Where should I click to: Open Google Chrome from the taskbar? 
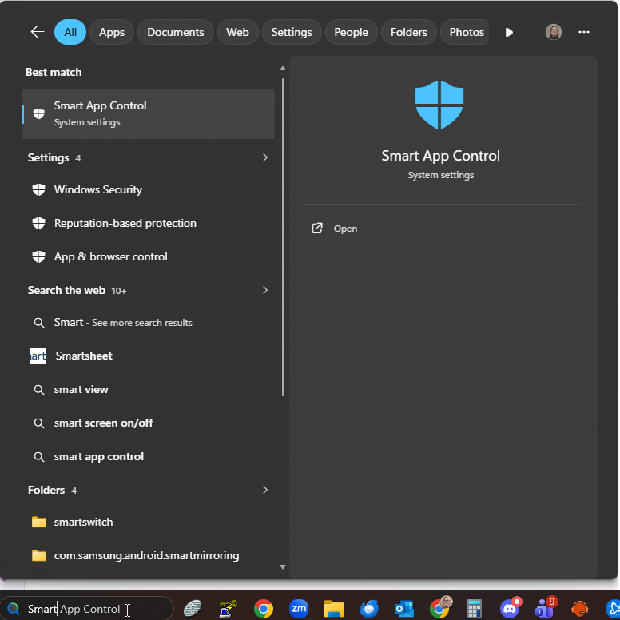(x=264, y=609)
